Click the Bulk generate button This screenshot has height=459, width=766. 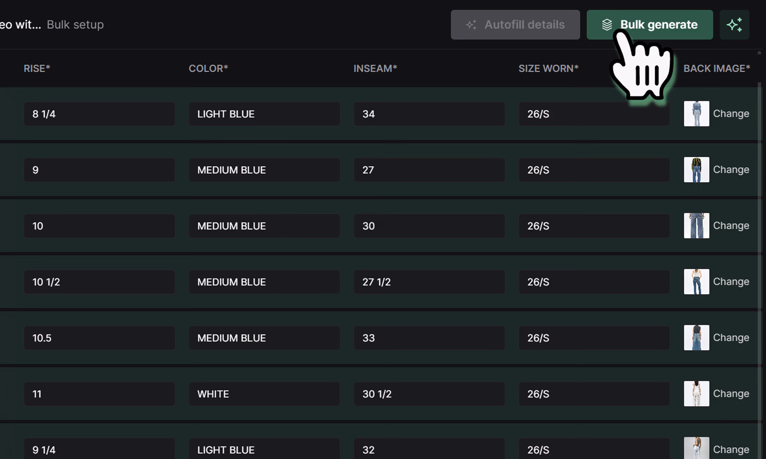pos(650,25)
